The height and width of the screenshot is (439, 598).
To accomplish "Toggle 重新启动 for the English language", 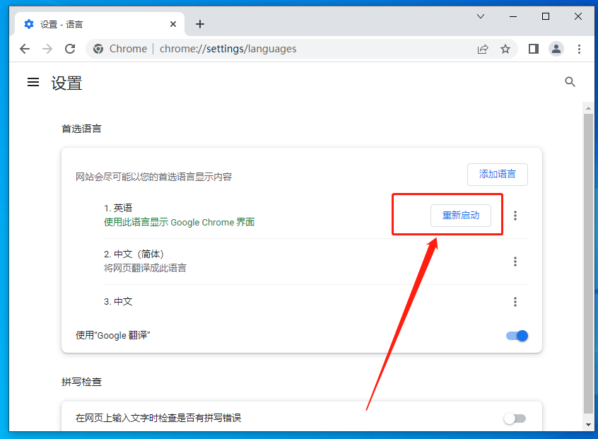I will coord(461,216).
